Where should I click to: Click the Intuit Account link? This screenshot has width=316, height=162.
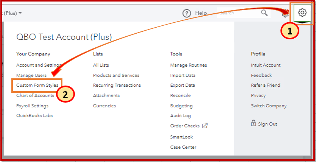(x=266, y=65)
